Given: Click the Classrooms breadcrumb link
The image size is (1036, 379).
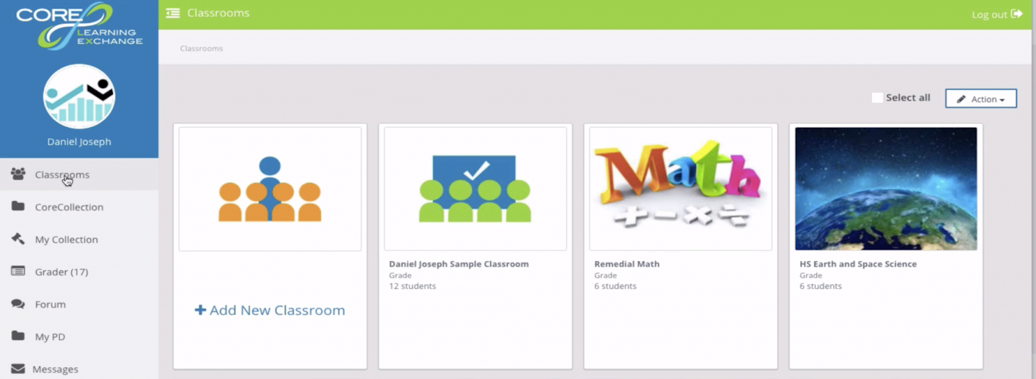Looking at the screenshot, I should pos(201,49).
